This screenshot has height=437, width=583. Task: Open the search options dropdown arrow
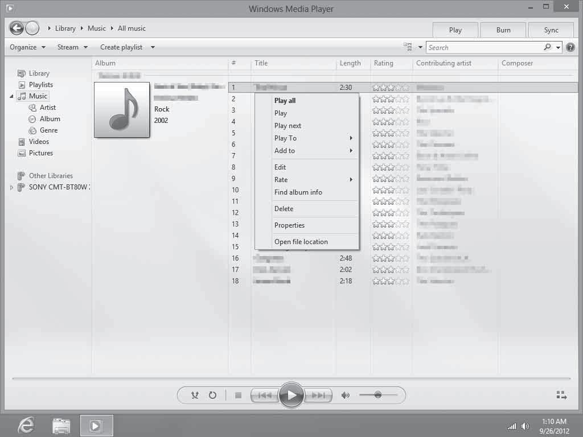(558, 48)
